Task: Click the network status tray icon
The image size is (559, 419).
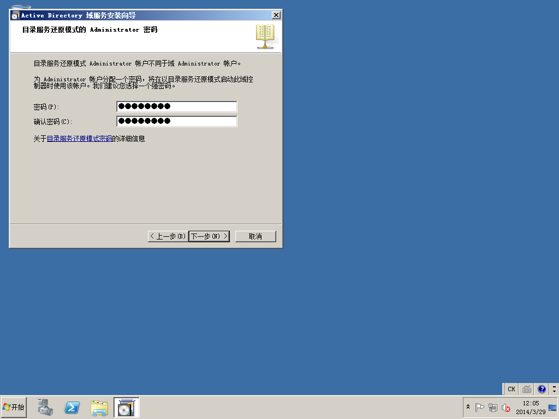Action: (x=493, y=407)
